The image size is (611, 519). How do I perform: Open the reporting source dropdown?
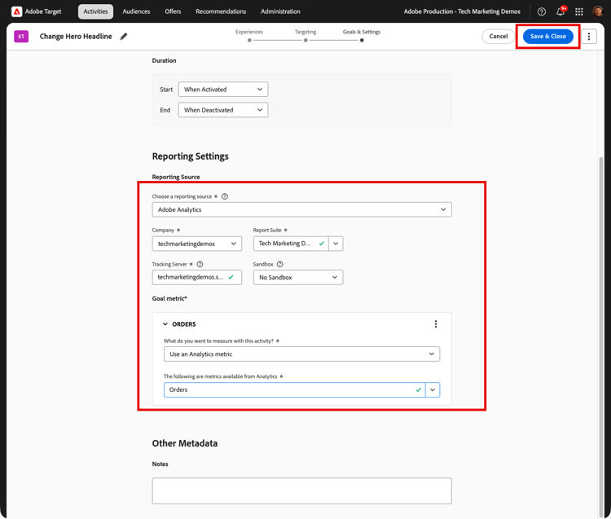[301, 209]
